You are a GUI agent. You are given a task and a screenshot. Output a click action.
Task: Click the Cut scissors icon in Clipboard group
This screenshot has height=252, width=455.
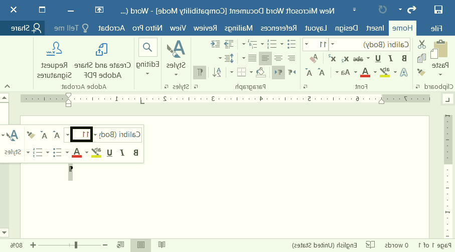click(x=422, y=45)
